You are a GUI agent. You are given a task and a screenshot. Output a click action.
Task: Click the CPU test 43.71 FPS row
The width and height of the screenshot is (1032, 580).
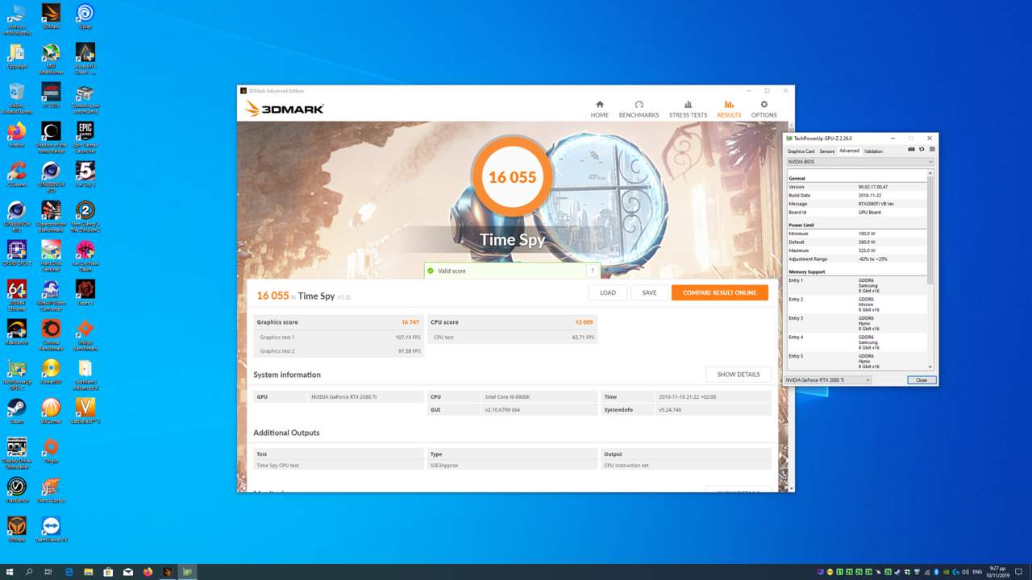pos(512,338)
